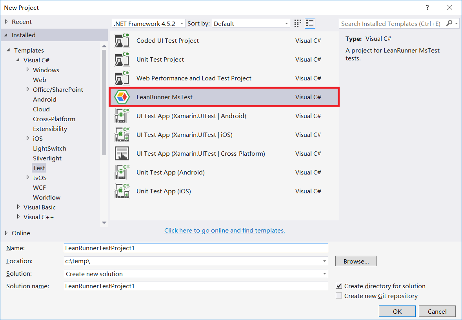Click in the Solution name field
The height and width of the screenshot is (320, 462).
(x=196, y=286)
